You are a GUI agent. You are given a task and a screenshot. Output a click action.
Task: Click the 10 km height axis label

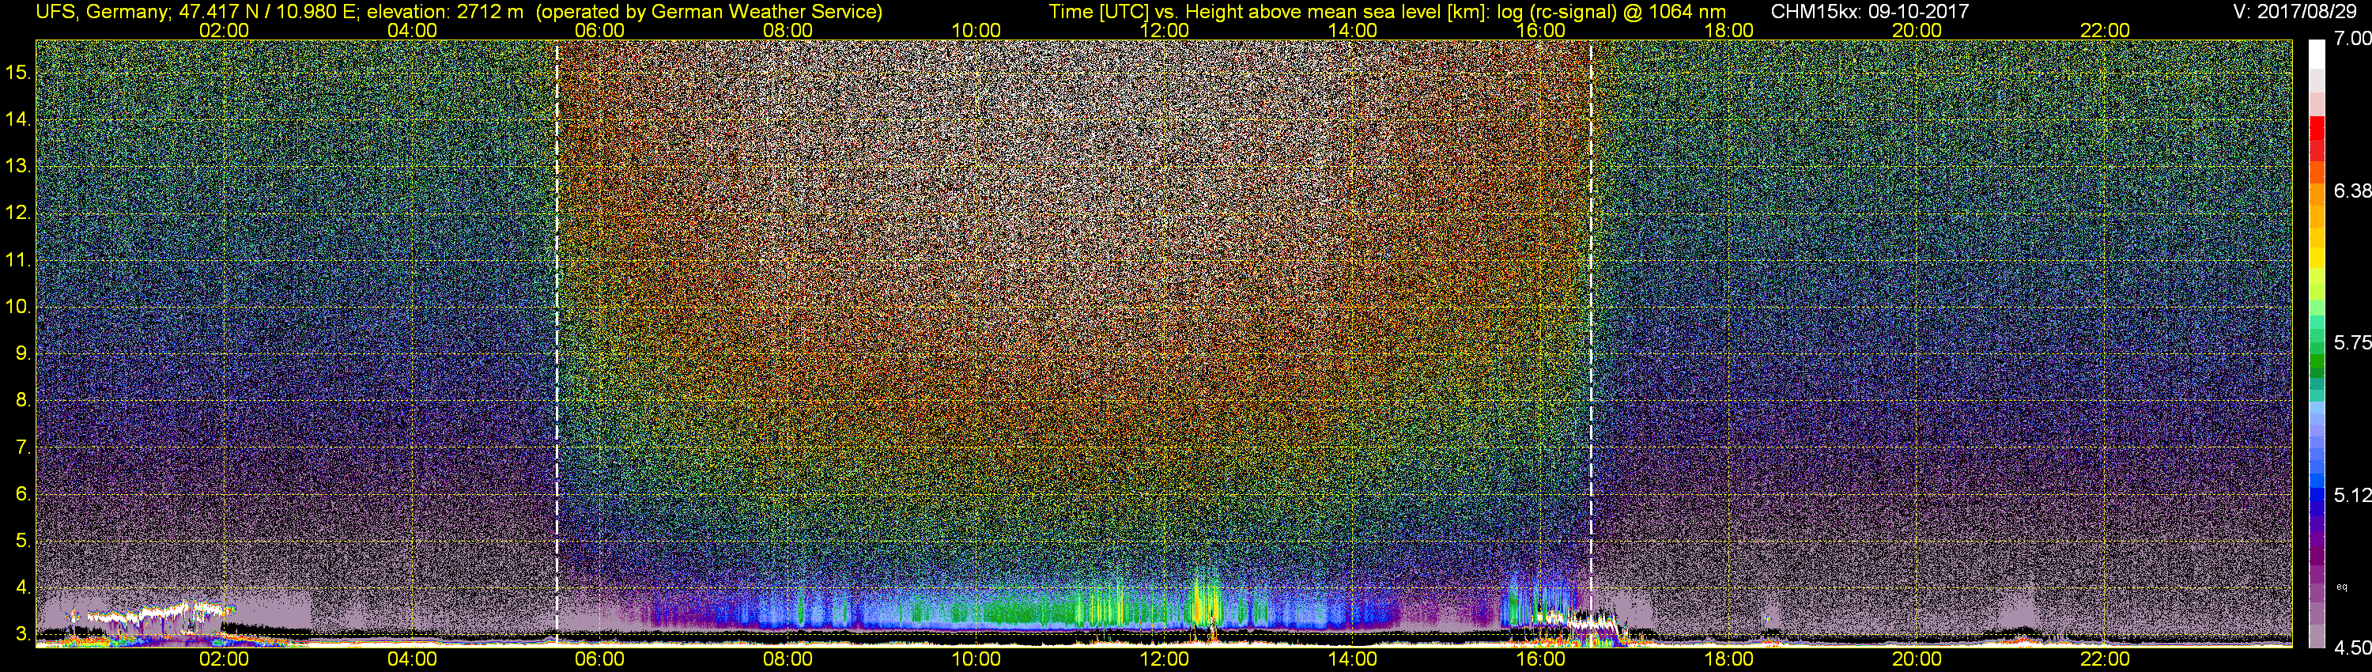pos(18,307)
